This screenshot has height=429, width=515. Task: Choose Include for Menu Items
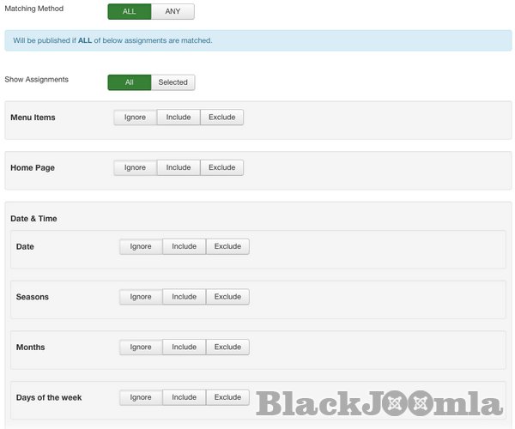tap(179, 118)
